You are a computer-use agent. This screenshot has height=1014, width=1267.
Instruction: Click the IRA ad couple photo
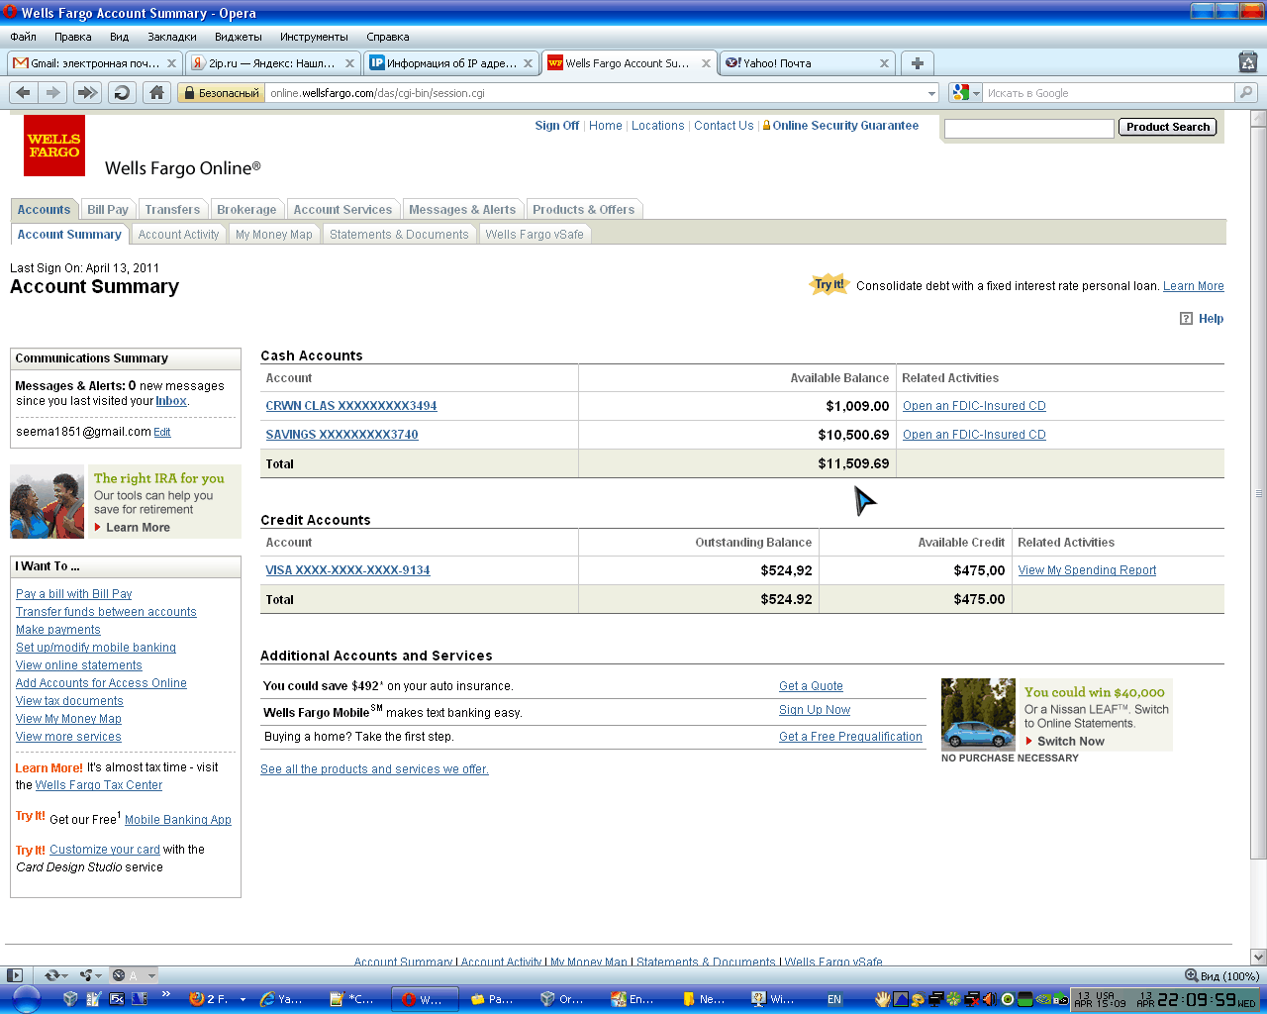[47, 502]
